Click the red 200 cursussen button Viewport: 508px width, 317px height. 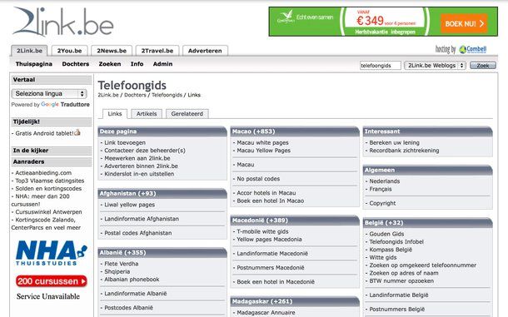51,281
